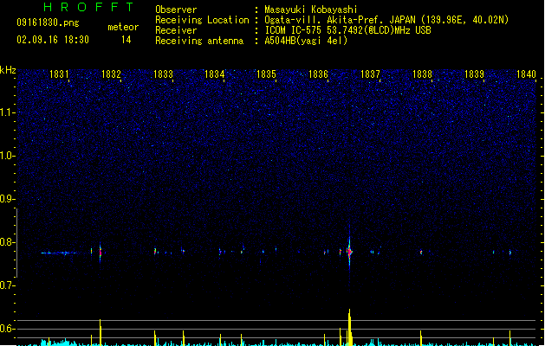This screenshot has height=346, width=545.
Task: Select antenna value A504HB(yagi 4el)
Action: click(x=306, y=41)
